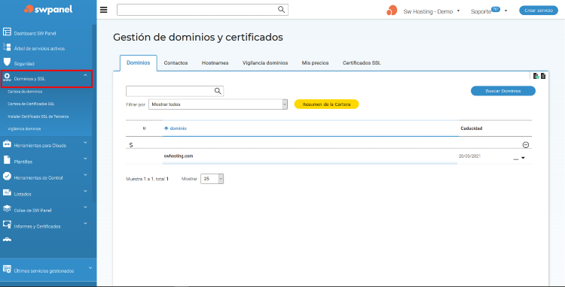Open Dashboard SW Panel icon

(x=7, y=32)
